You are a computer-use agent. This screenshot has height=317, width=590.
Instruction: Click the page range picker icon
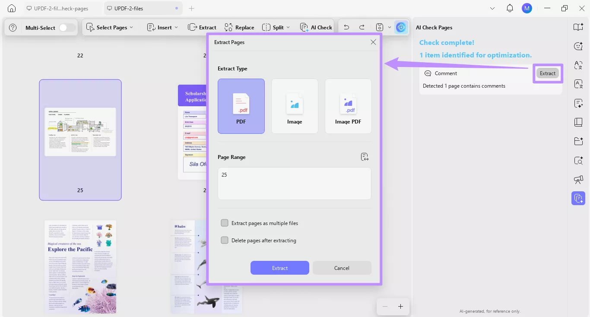(365, 157)
